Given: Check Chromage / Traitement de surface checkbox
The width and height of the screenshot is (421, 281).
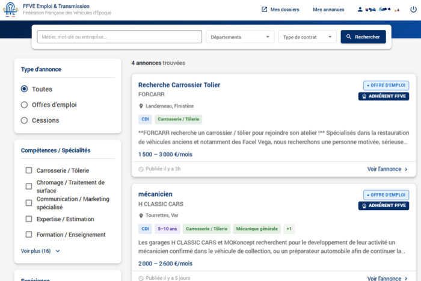Looking at the screenshot, I should [x=29, y=186].
